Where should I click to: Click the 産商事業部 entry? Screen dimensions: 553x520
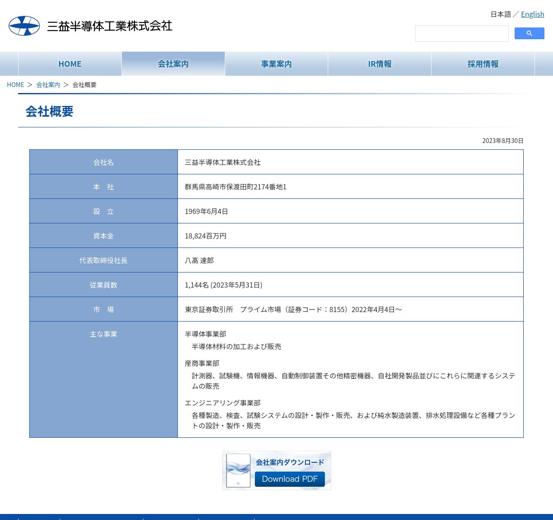click(202, 363)
